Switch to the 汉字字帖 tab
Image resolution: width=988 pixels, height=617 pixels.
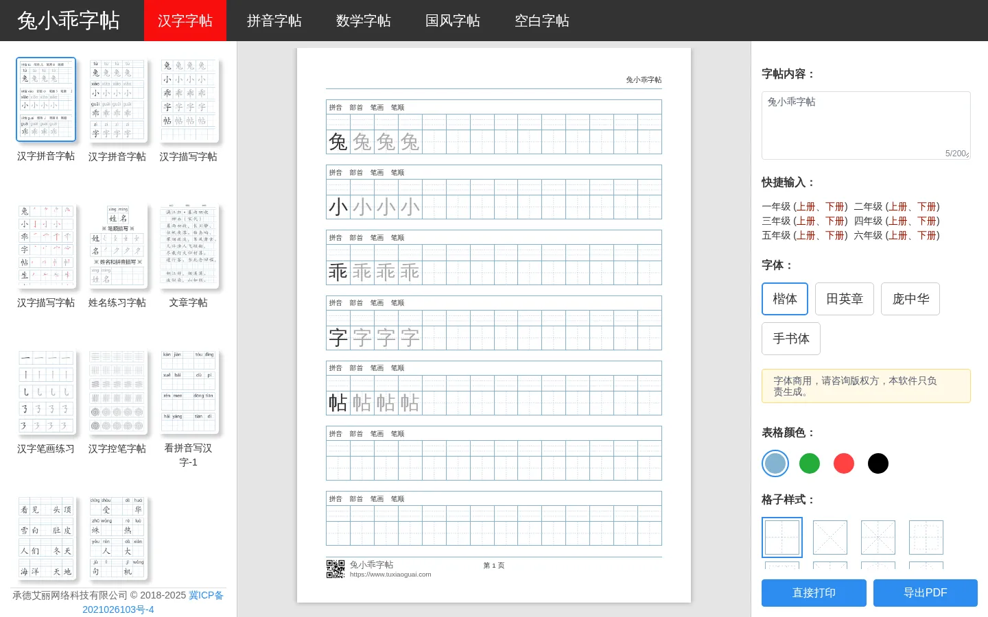185,21
